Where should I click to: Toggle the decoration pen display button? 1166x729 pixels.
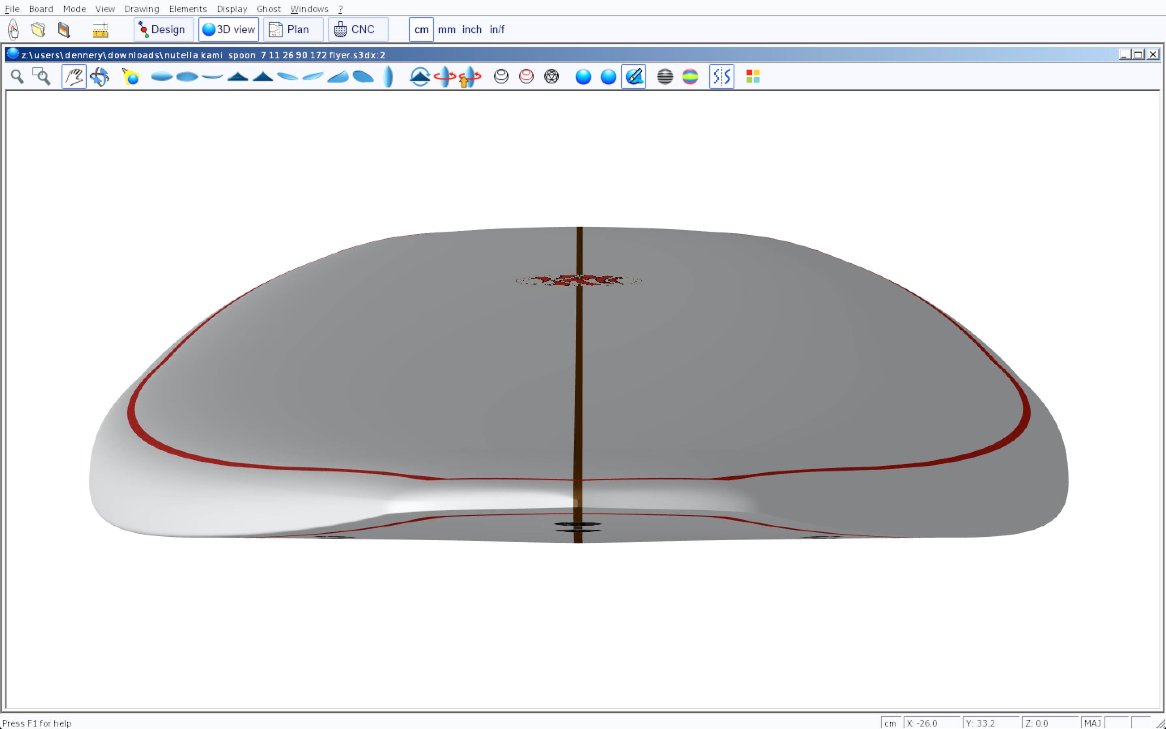point(634,77)
